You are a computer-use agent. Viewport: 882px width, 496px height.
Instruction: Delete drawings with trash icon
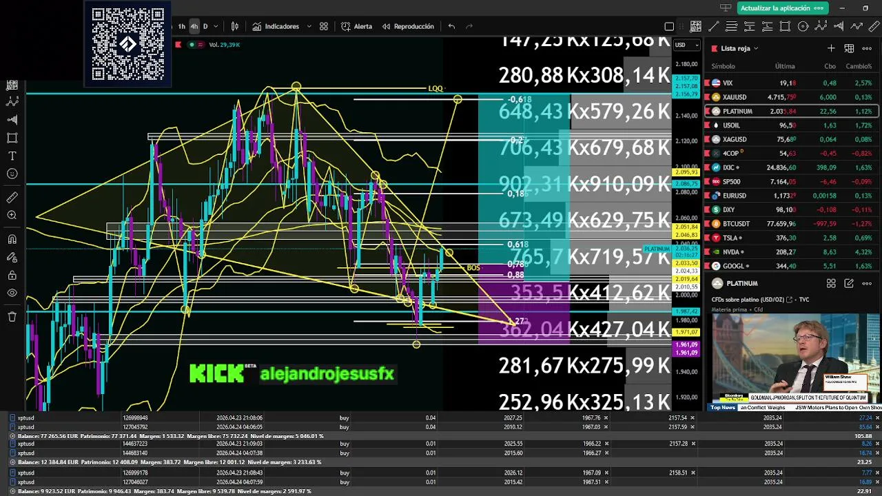tap(12, 317)
